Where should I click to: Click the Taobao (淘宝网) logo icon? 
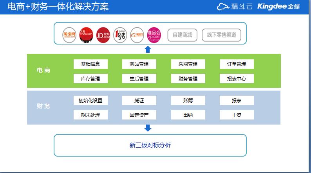coord(70,35)
